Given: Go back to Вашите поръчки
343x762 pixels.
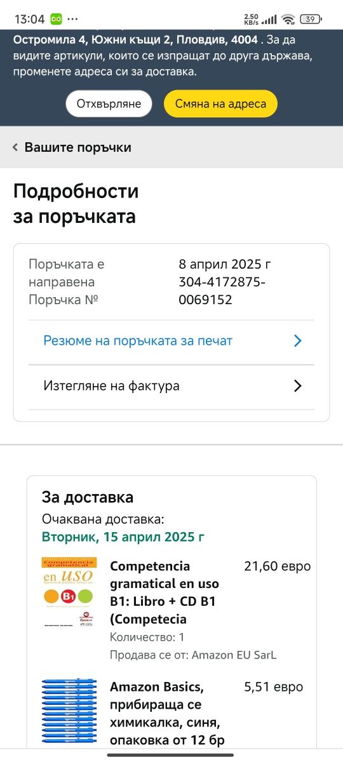Looking at the screenshot, I should click(77, 147).
